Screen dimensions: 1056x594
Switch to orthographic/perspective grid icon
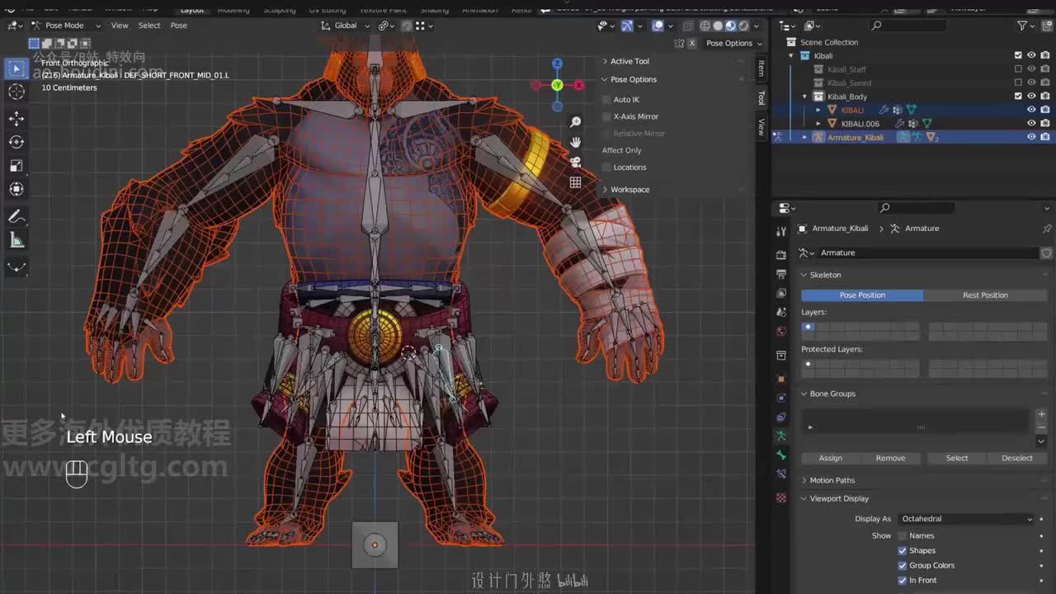coord(575,182)
